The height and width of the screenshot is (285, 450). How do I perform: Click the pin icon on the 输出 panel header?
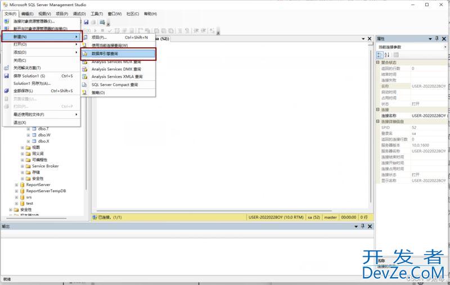point(363,226)
